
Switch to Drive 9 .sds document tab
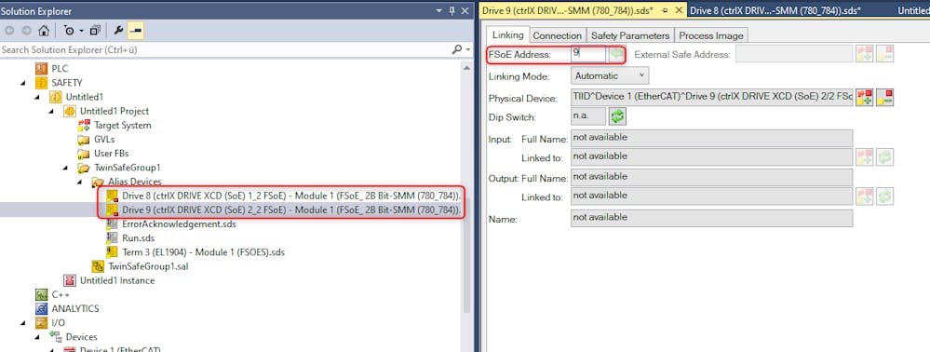pyautogui.click(x=567, y=10)
